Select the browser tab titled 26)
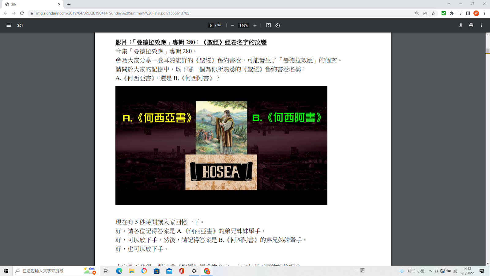The image size is (490, 276). click(32, 4)
